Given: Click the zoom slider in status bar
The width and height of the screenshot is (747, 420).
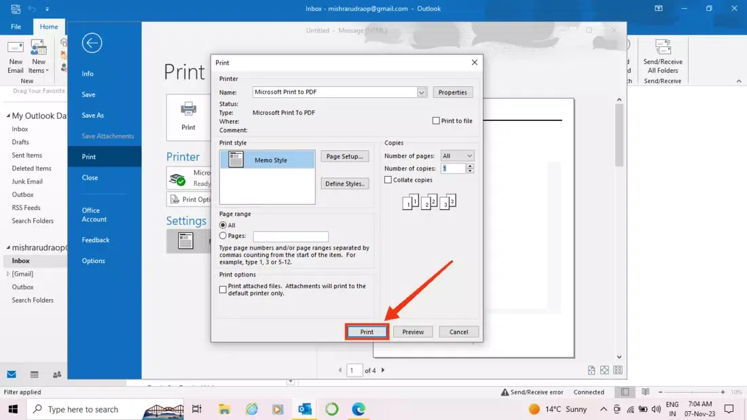Looking at the screenshot, I should (691, 392).
